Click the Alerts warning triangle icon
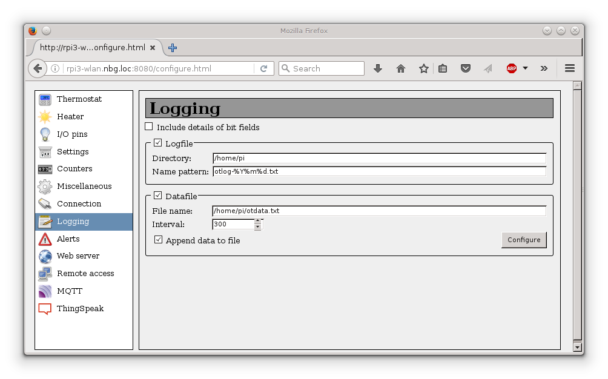 click(x=45, y=239)
